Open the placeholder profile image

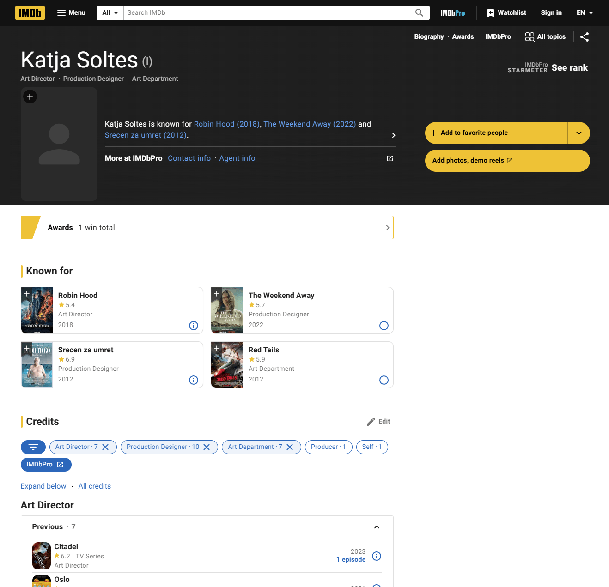coord(59,144)
